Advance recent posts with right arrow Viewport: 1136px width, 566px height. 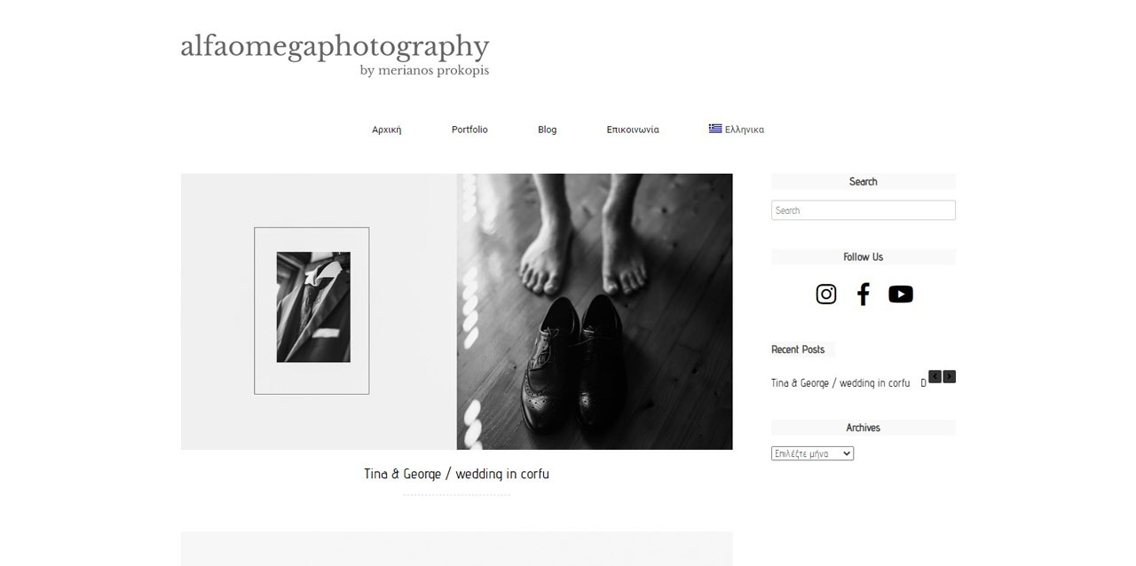point(950,376)
